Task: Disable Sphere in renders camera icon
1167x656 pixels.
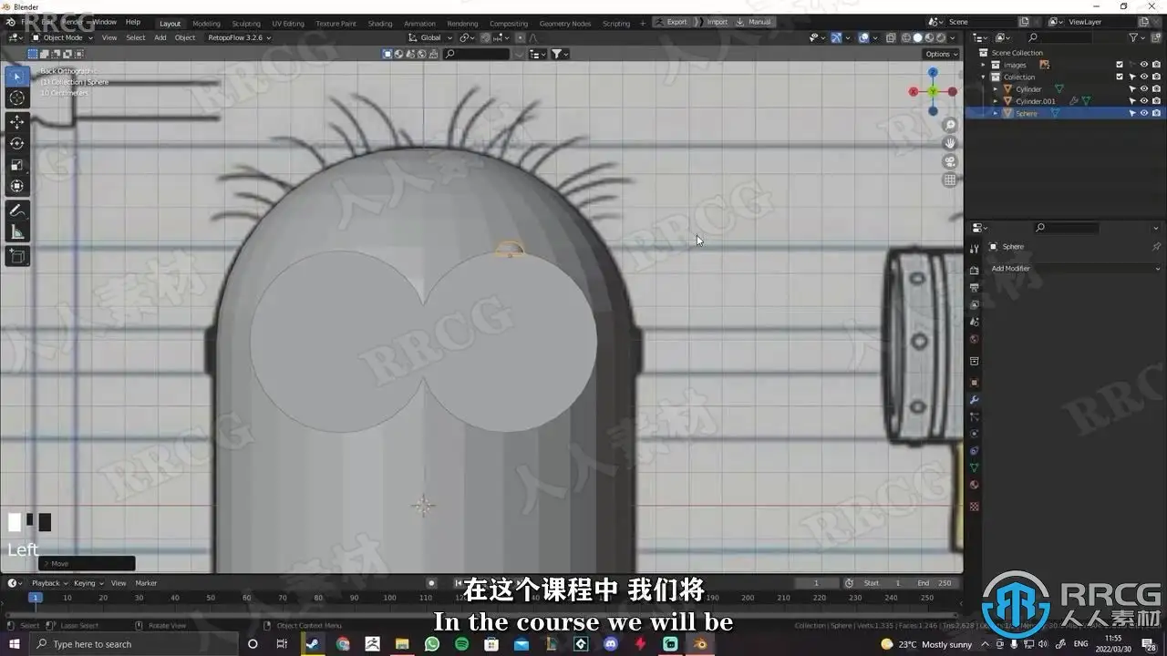Action: click(1156, 113)
